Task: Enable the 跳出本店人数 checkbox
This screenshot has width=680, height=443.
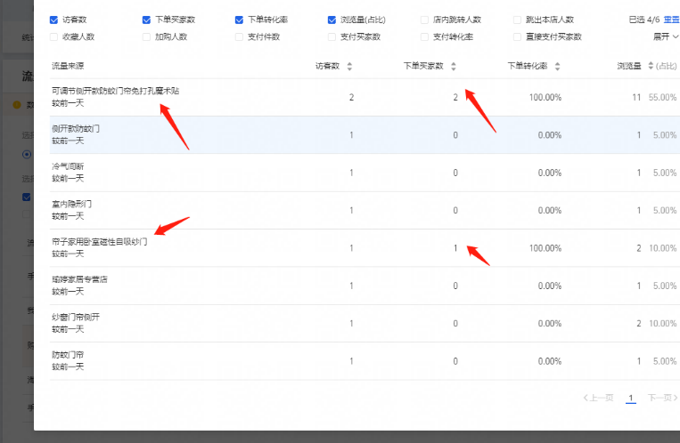Action: point(517,20)
